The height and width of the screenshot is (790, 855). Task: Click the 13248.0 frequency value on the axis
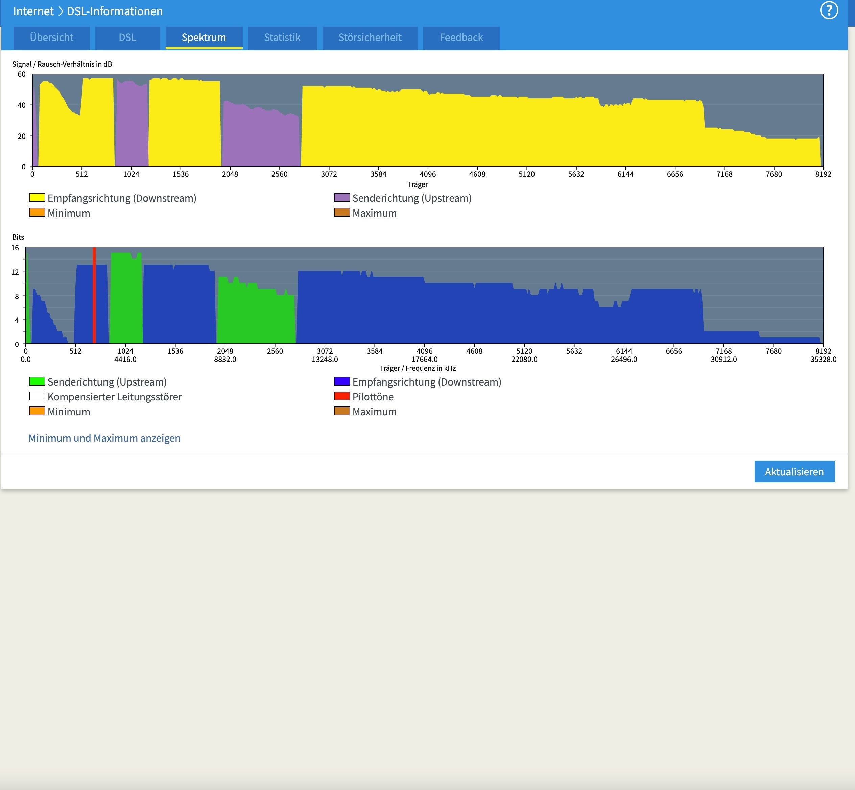click(325, 360)
